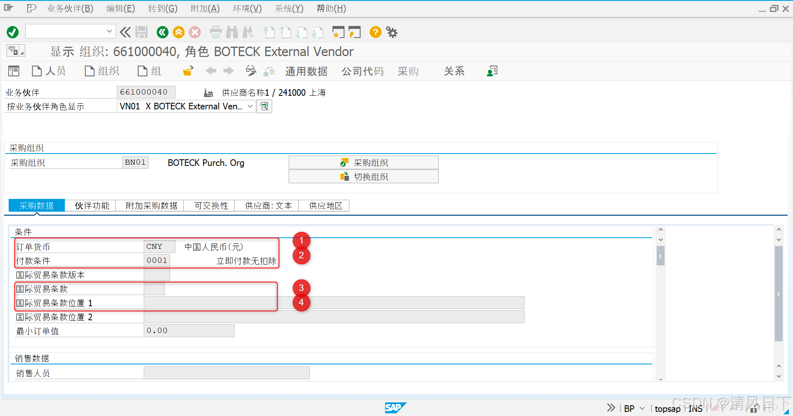The width and height of the screenshot is (793, 416).
Task: Create a new 组织 business partner
Action: point(102,71)
